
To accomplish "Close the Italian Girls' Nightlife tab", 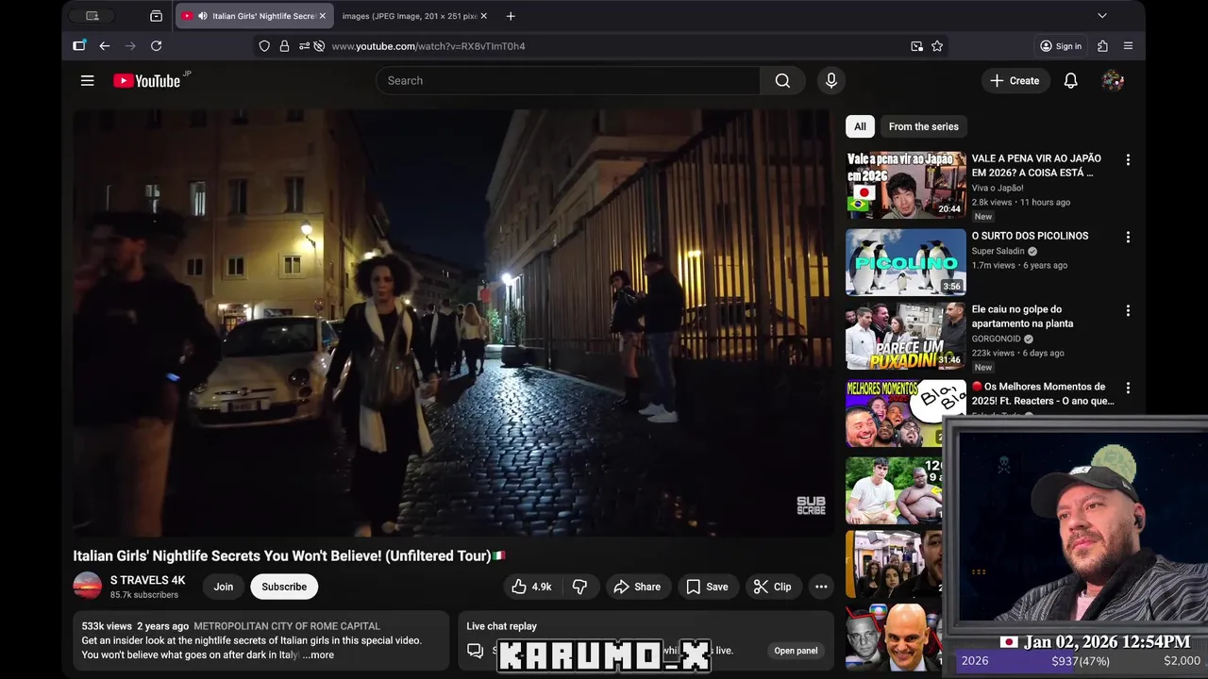I will tap(322, 16).
